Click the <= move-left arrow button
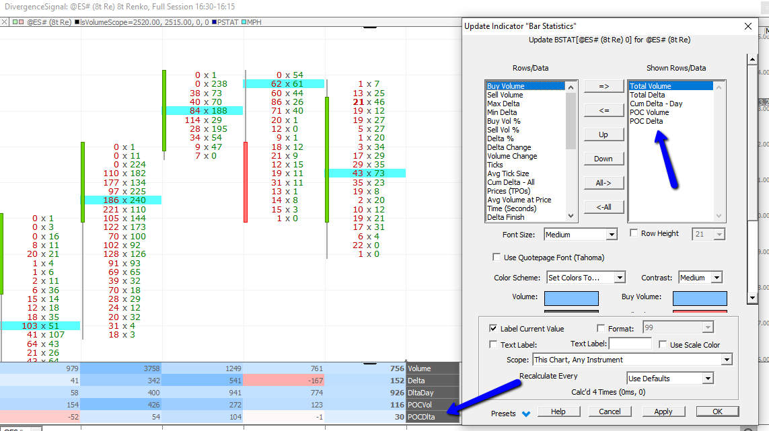Screen dimensions: 769x431 (x=603, y=110)
